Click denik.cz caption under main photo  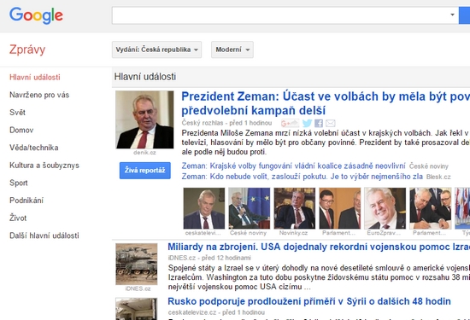(x=144, y=153)
